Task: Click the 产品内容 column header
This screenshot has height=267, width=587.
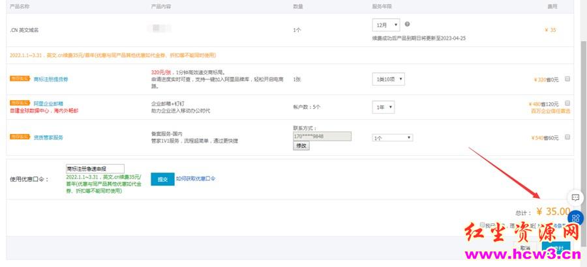Action: [161, 7]
